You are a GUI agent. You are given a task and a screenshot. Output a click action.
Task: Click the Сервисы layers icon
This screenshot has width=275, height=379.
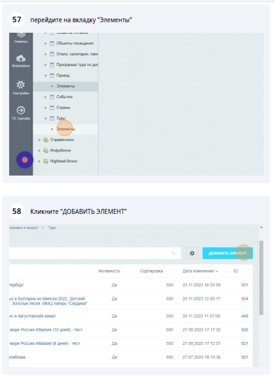click(21, 35)
